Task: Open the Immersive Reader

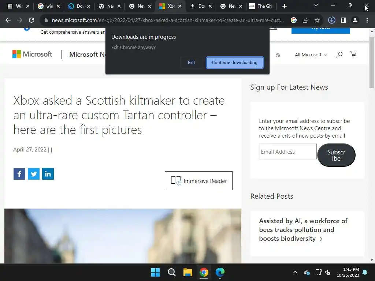Action: click(198, 181)
